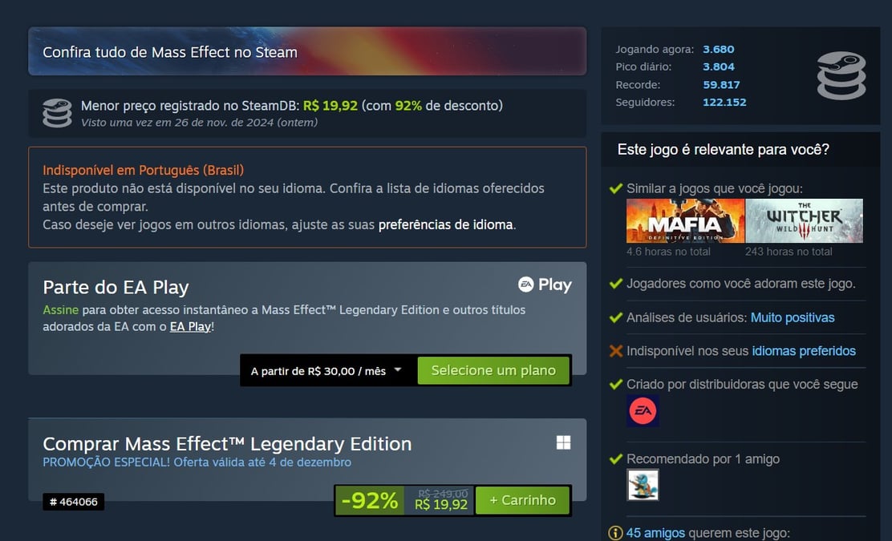Expand the 'A partir de R$ 30,00 / mês' dropdown
892x541 pixels.
(x=327, y=371)
